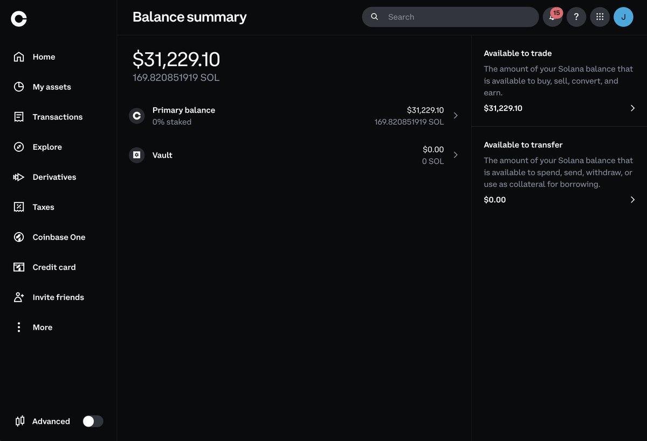The height and width of the screenshot is (441, 647).
Task: Click the Credit card icon
Action: point(19,267)
